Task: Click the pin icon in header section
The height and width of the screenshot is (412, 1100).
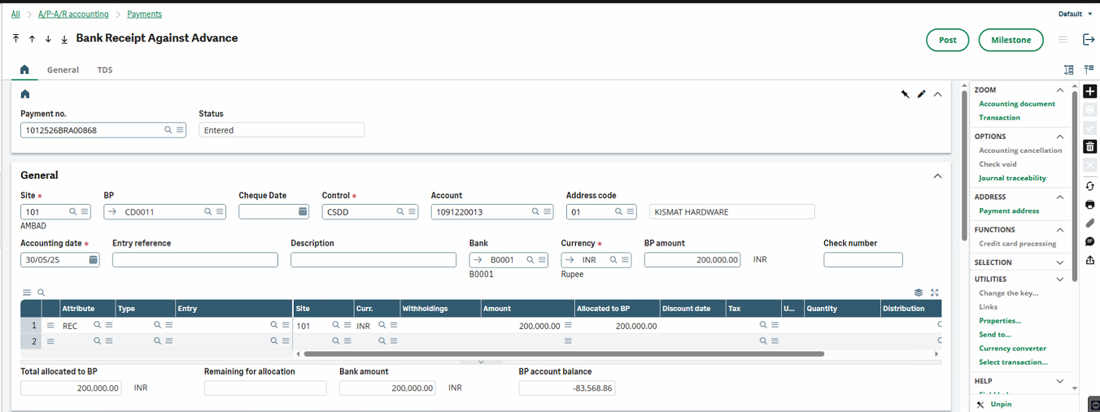Action: click(905, 94)
